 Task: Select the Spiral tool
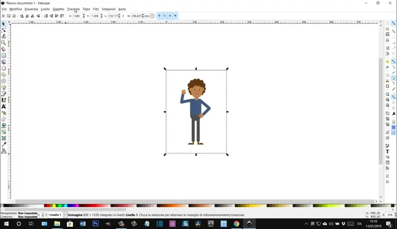[x=3, y=81]
